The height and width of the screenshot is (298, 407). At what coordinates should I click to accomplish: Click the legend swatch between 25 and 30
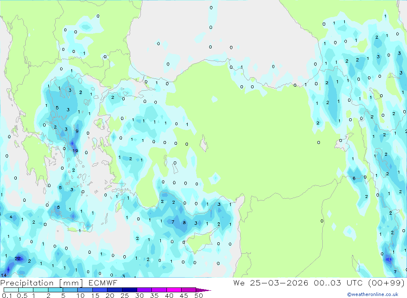129,290
